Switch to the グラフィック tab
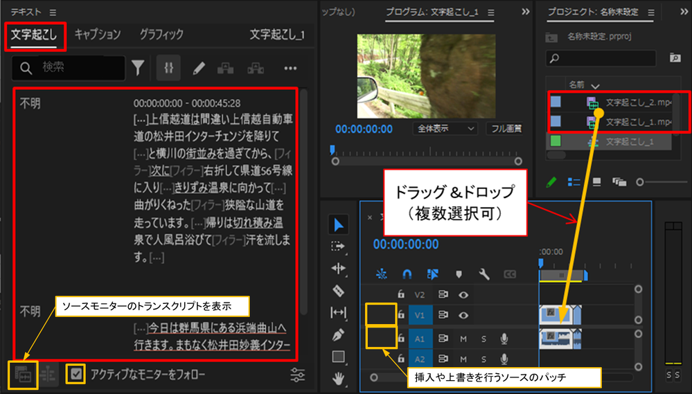692x394 pixels. click(161, 35)
